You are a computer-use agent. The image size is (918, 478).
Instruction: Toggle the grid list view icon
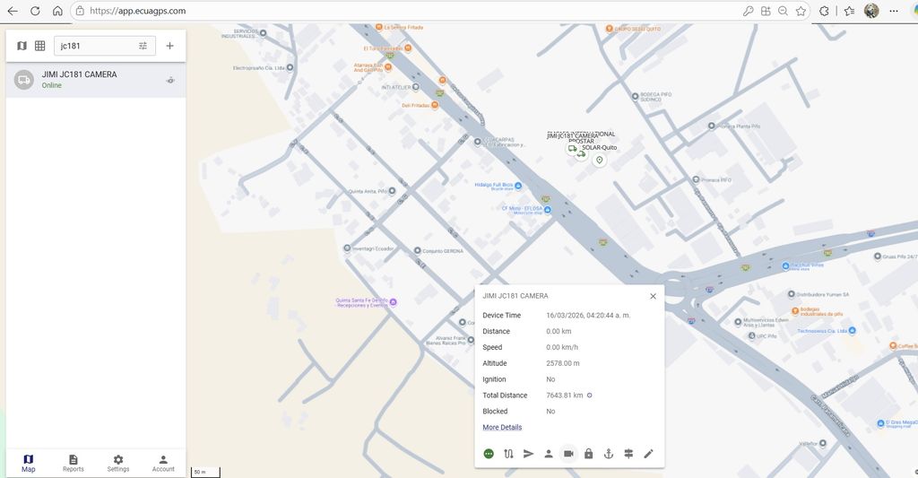click(40, 46)
